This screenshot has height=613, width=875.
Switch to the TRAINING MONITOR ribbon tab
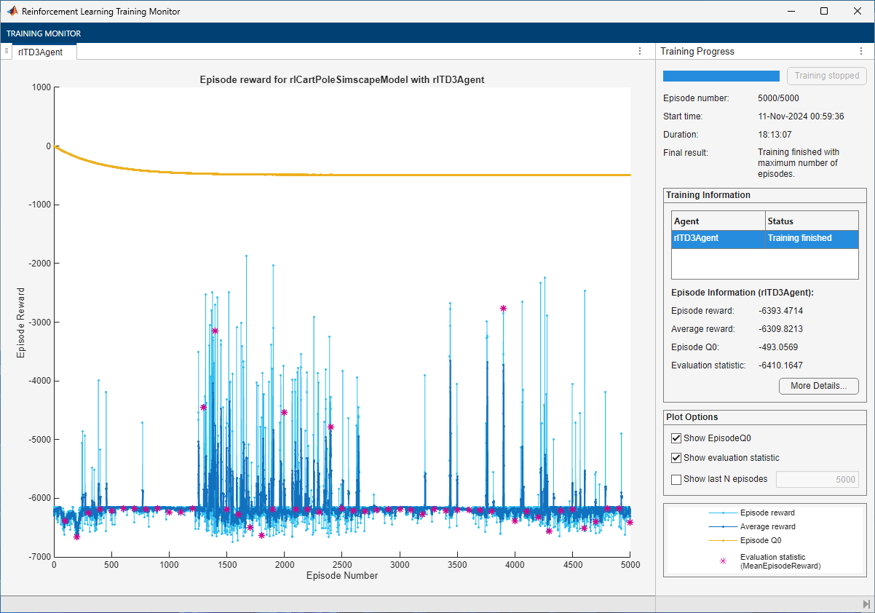[44, 33]
